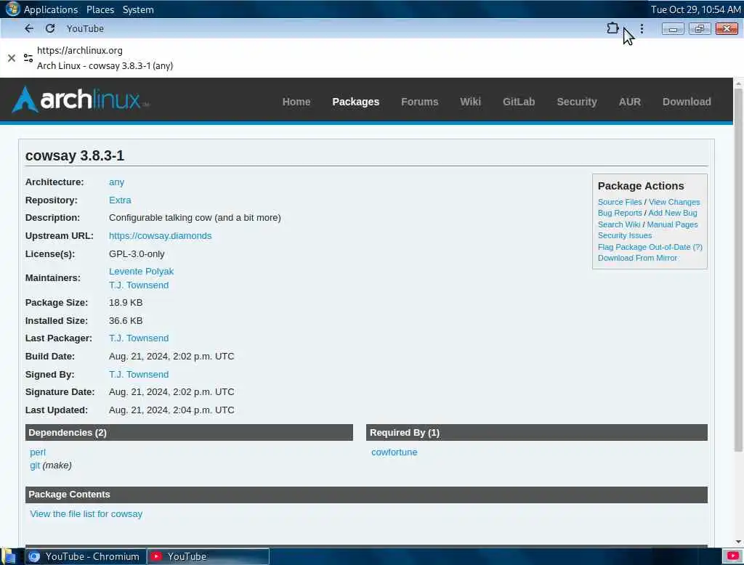
Task: Open the View Changes link
Action: coord(674,202)
